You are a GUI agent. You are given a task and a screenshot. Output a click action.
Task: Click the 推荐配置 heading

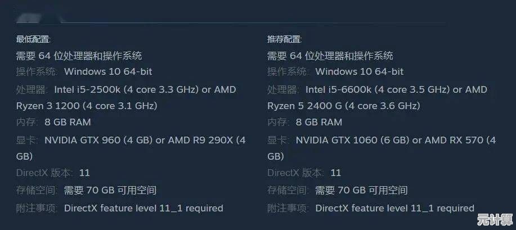(284, 39)
